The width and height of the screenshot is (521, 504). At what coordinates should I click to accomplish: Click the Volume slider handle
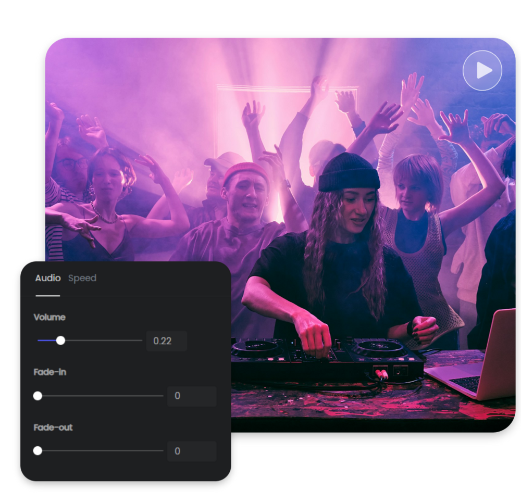[60, 341]
